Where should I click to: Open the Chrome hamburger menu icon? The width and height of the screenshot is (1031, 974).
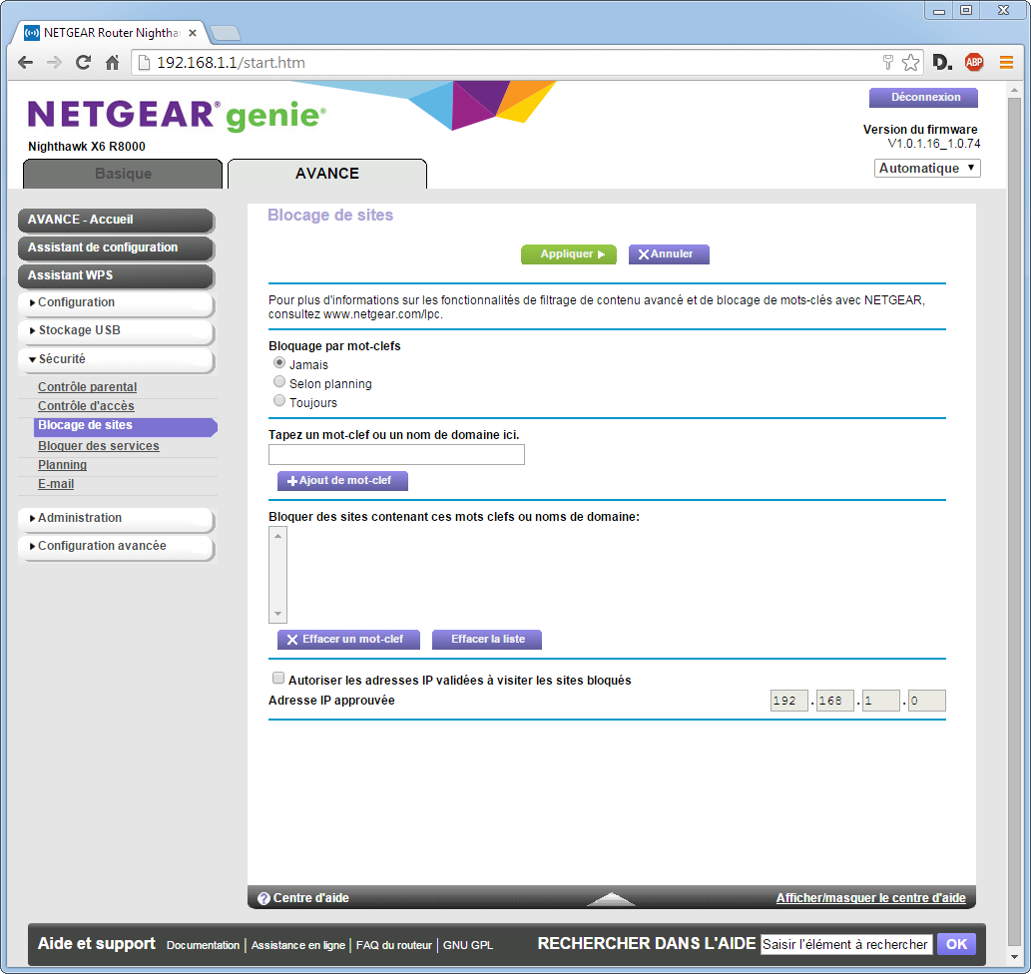point(1006,63)
